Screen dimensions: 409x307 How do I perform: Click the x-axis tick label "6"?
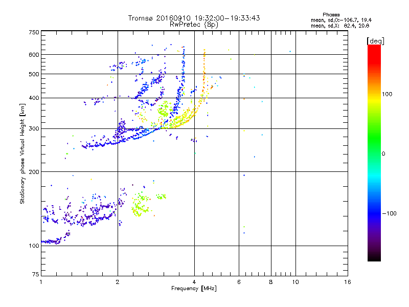pos(239,282)
